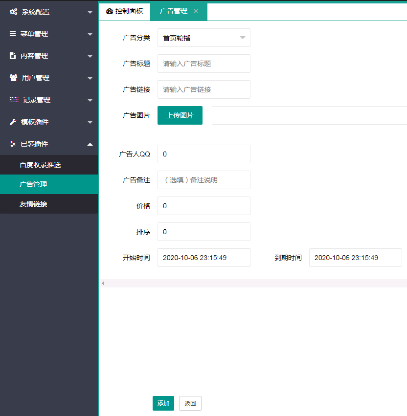Open the 广告分类 dropdown

pyautogui.click(x=203, y=38)
